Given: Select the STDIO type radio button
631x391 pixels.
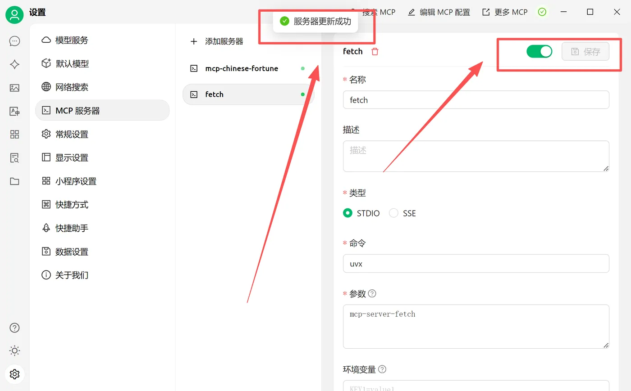Looking at the screenshot, I should (347, 213).
